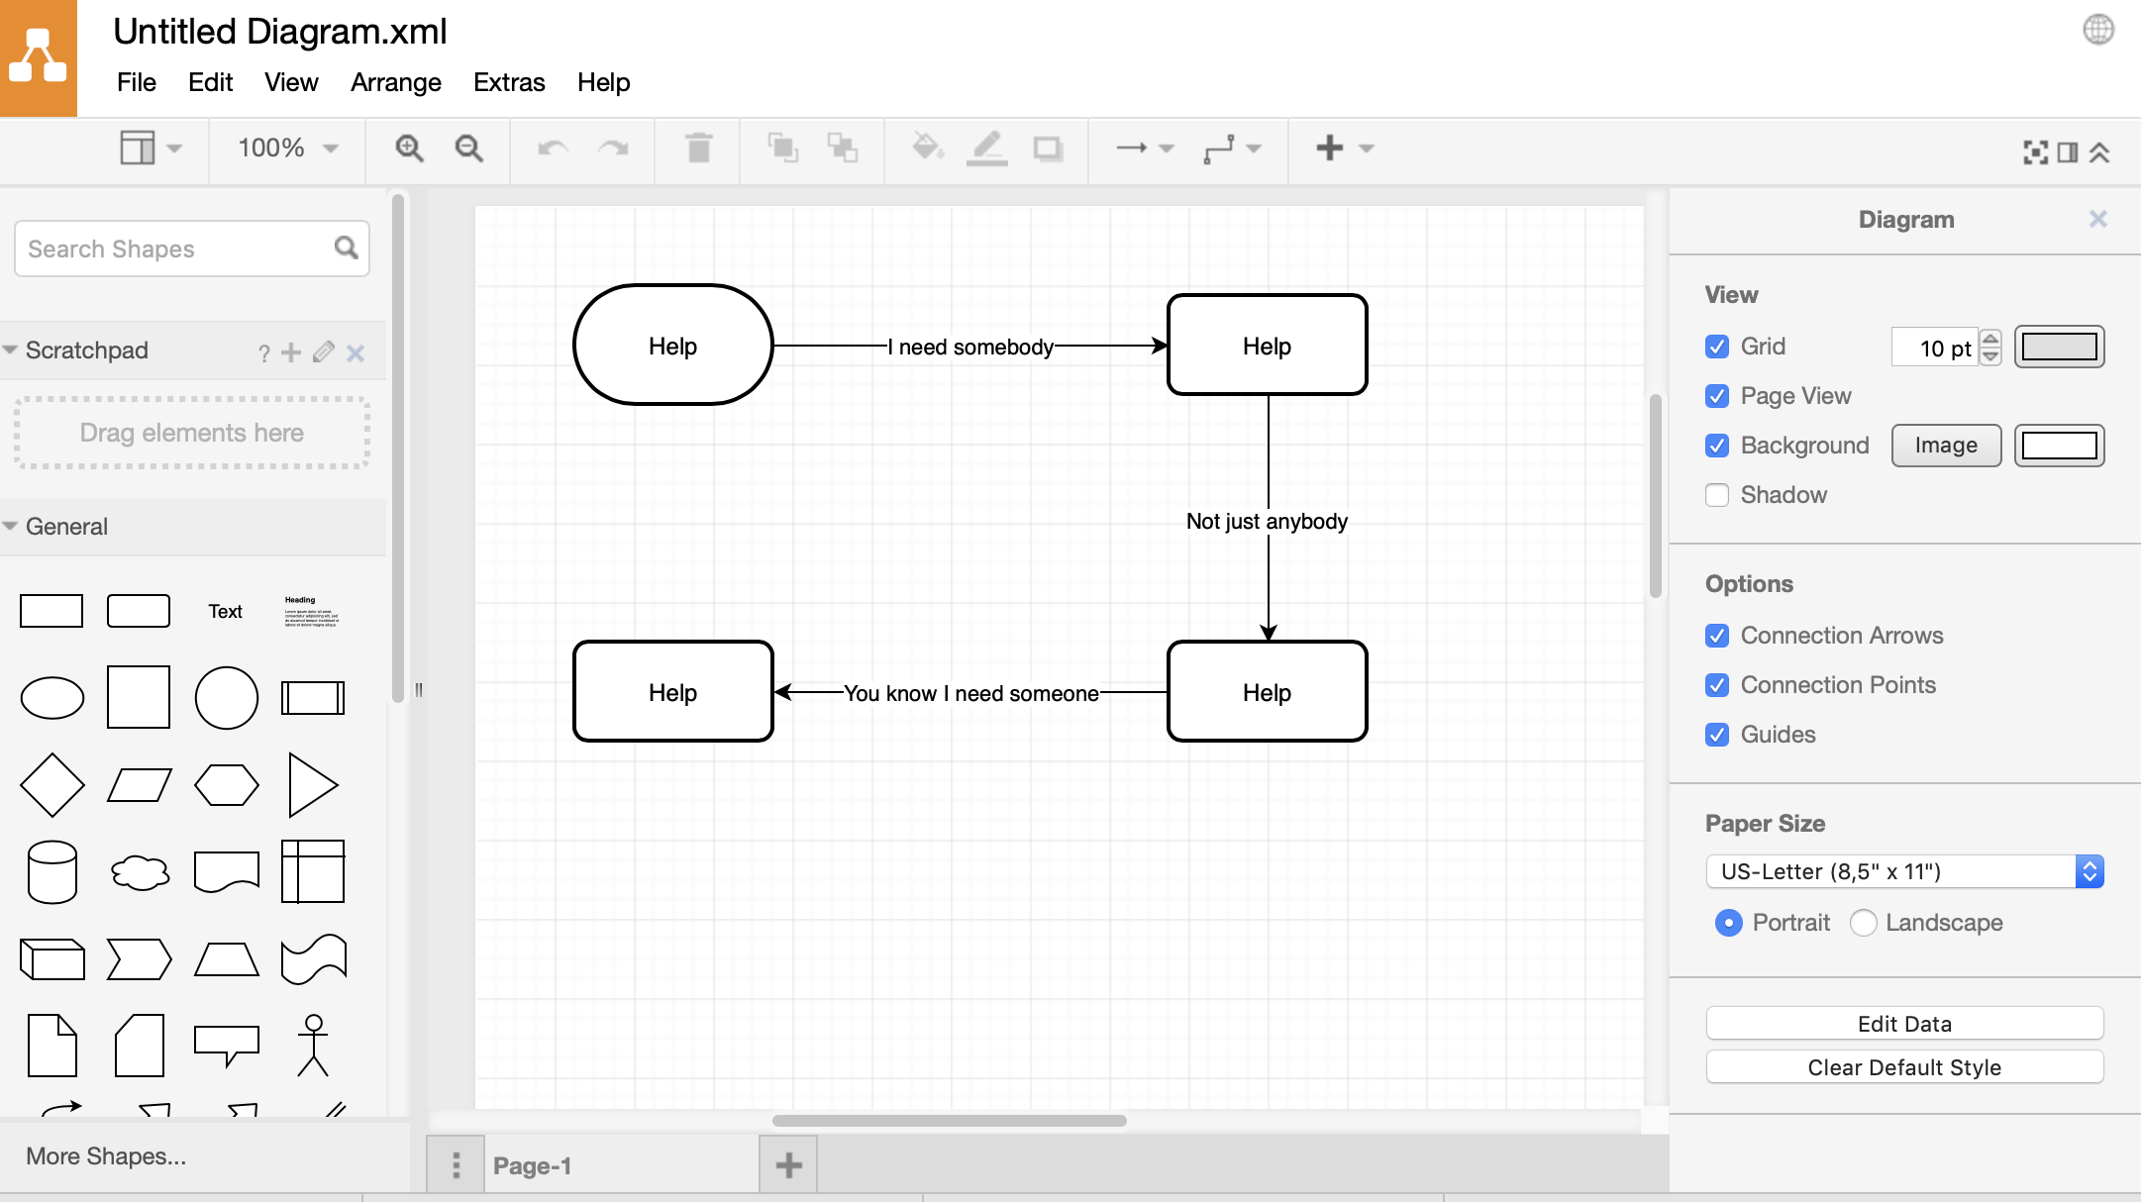The height and width of the screenshot is (1202, 2141).
Task: Click the Delete selected element icon
Action: 698,146
